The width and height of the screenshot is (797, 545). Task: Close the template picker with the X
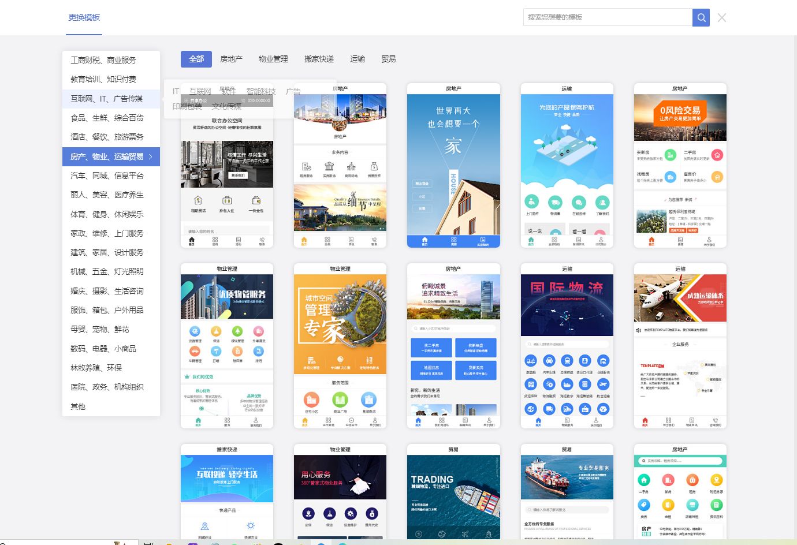(722, 17)
